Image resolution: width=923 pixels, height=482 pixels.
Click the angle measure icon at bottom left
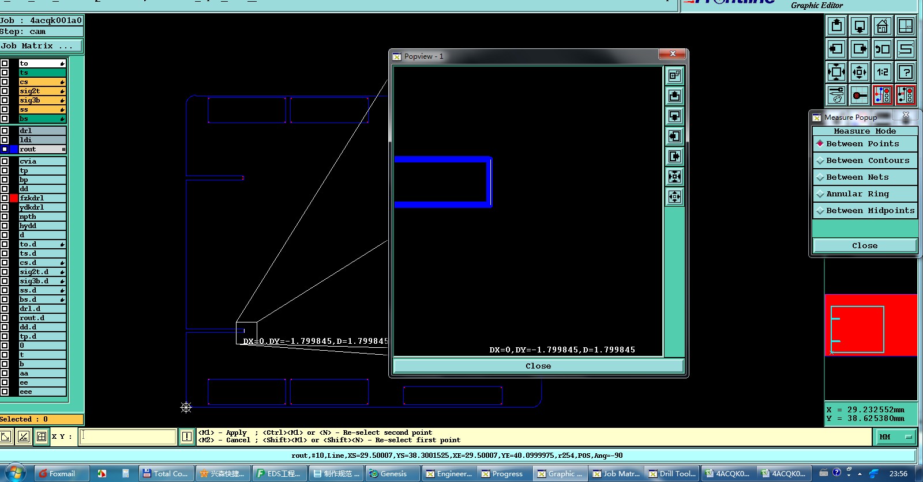[24, 437]
